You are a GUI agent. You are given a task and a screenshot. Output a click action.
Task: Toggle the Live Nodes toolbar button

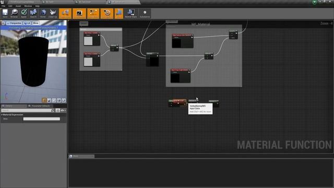[93, 14]
